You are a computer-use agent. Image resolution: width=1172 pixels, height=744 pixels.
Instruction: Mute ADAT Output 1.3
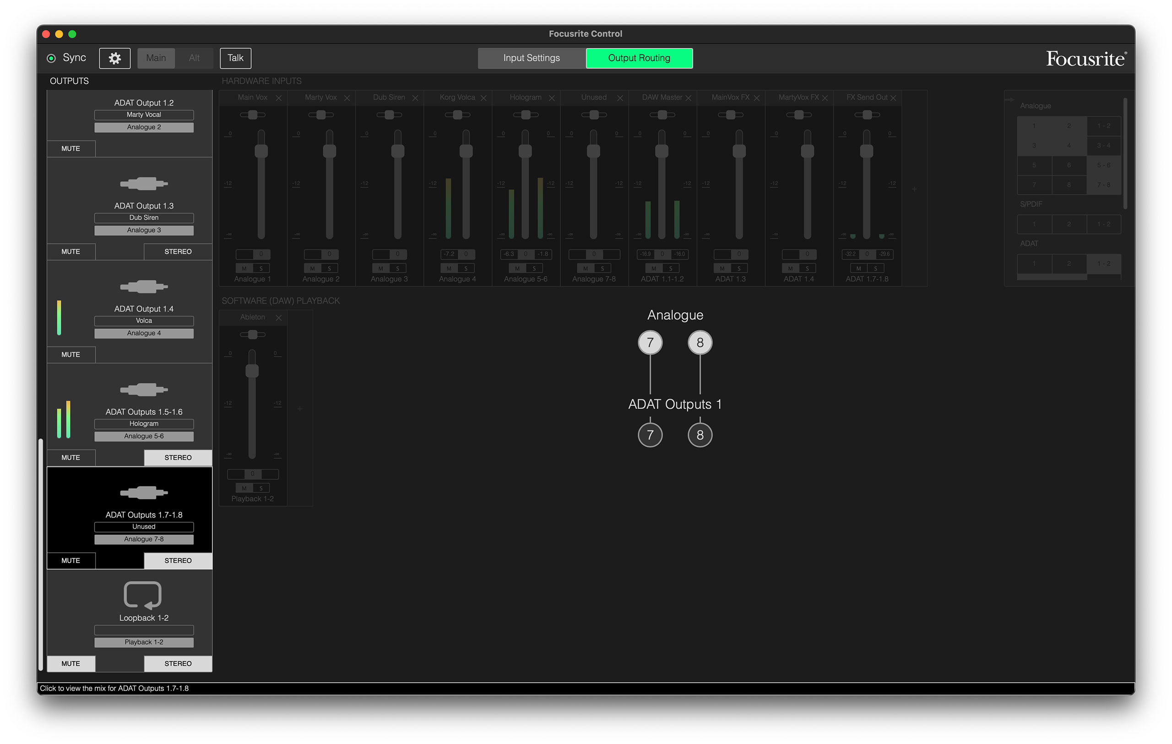click(71, 252)
